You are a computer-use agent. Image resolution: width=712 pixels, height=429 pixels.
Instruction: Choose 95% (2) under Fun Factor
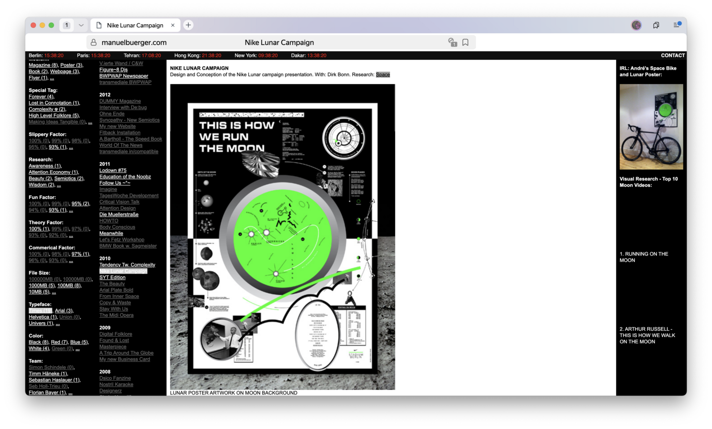(x=81, y=204)
